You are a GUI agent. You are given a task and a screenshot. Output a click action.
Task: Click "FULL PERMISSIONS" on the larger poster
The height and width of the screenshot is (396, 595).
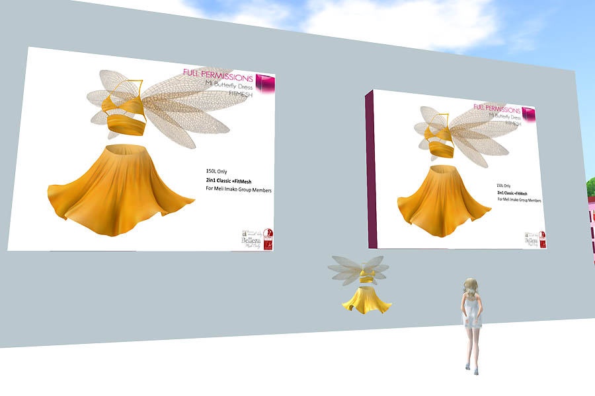coord(218,75)
